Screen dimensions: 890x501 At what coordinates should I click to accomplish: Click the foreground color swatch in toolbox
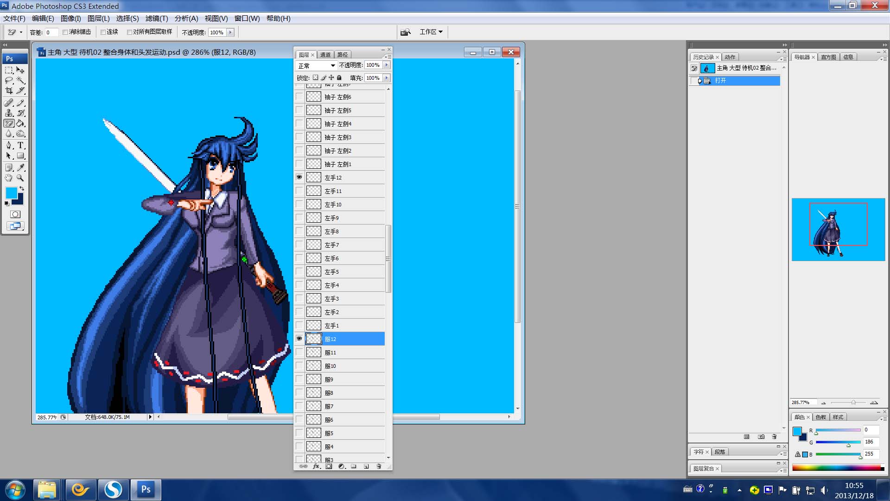coord(11,193)
